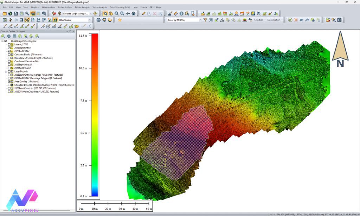Click the Open Data Files folder icon
360x216 pixels.
coord(4,14)
